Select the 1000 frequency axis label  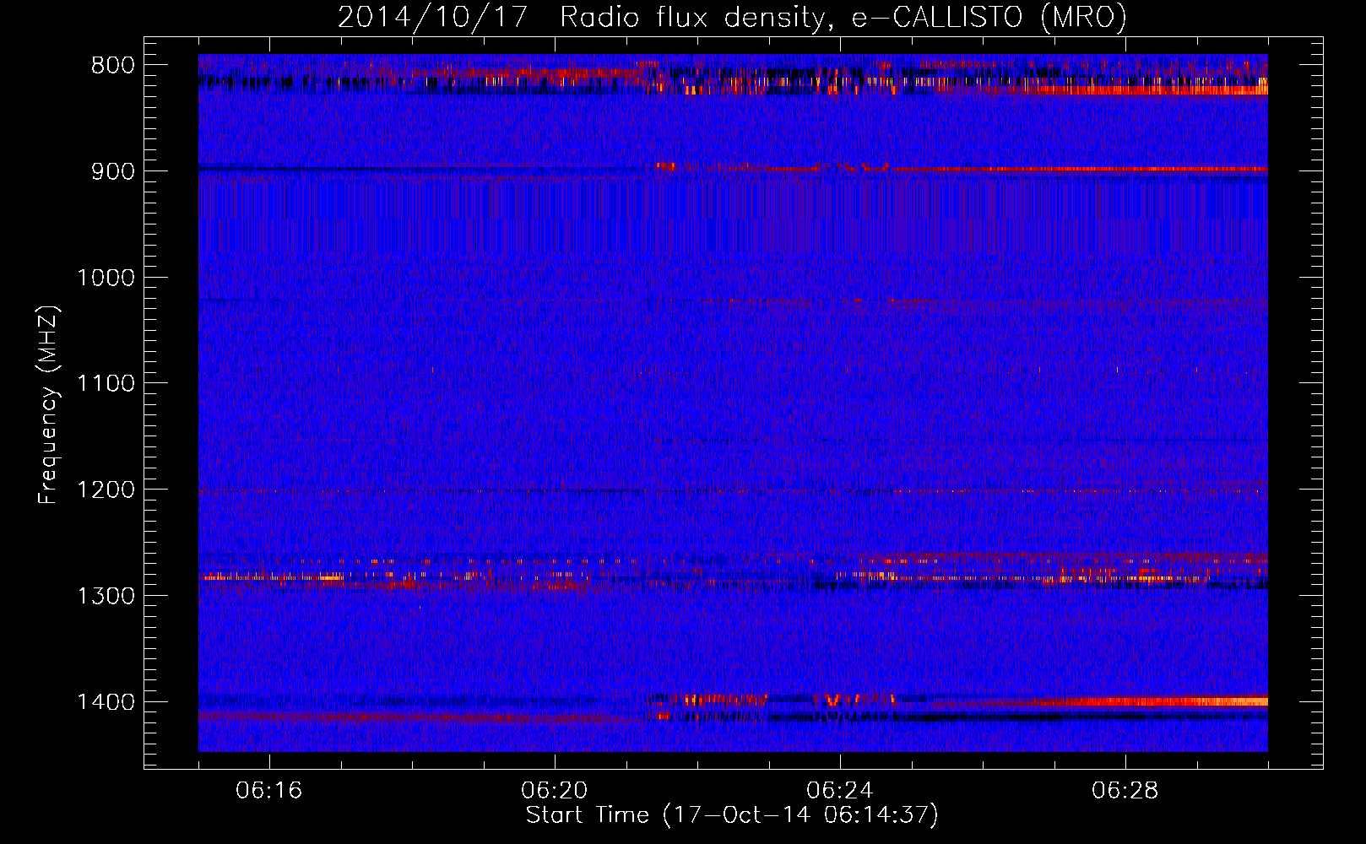tap(106, 278)
